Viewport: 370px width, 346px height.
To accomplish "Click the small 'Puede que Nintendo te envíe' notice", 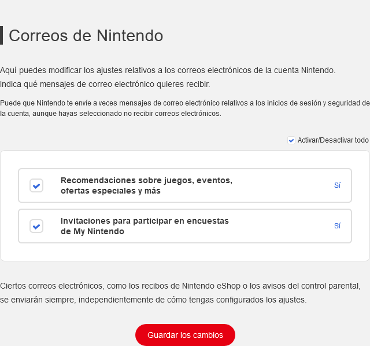I will tap(185, 103).
